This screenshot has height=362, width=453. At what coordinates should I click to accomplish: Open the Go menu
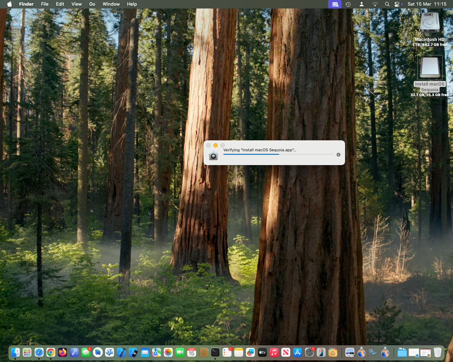pyautogui.click(x=92, y=4)
